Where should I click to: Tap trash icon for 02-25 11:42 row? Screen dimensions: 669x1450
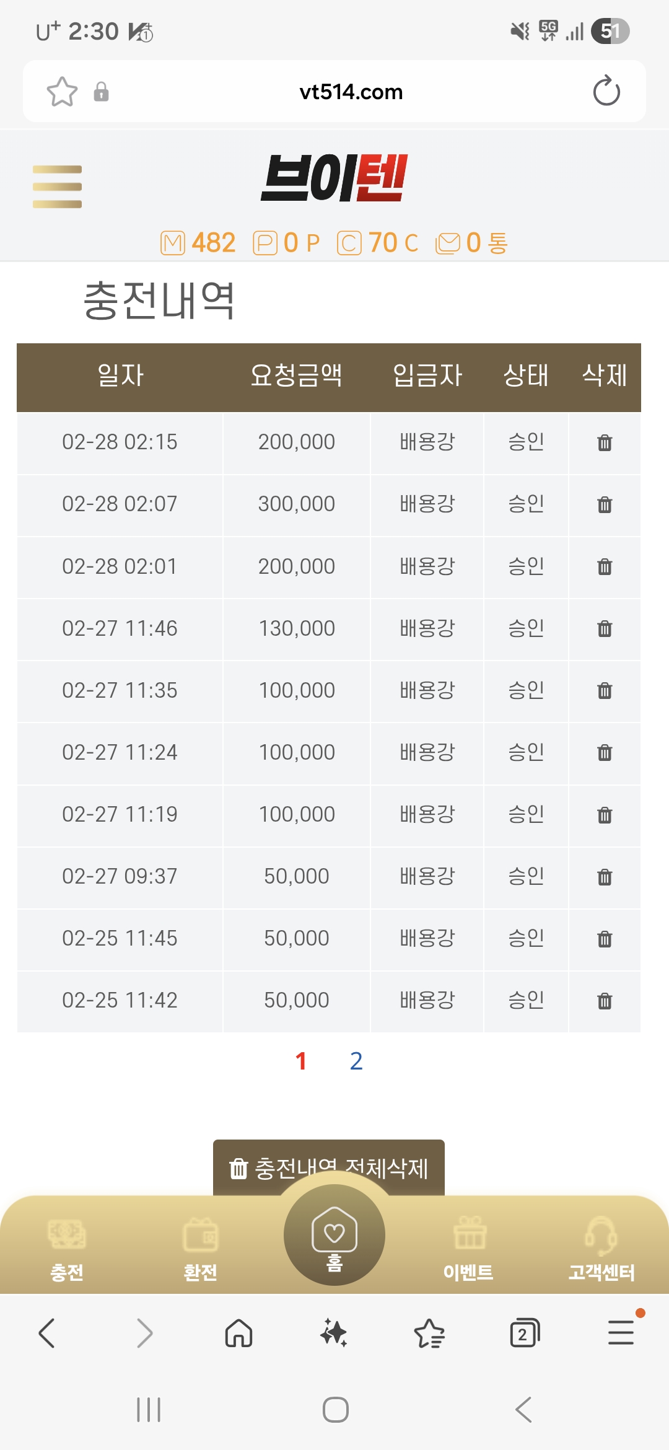(x=605, y=1000)
